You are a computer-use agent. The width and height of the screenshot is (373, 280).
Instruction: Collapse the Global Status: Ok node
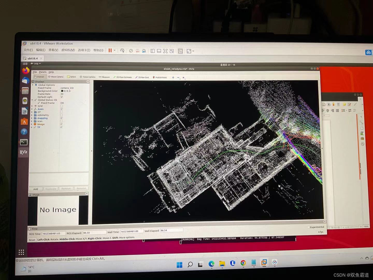(x=32, y=100)
